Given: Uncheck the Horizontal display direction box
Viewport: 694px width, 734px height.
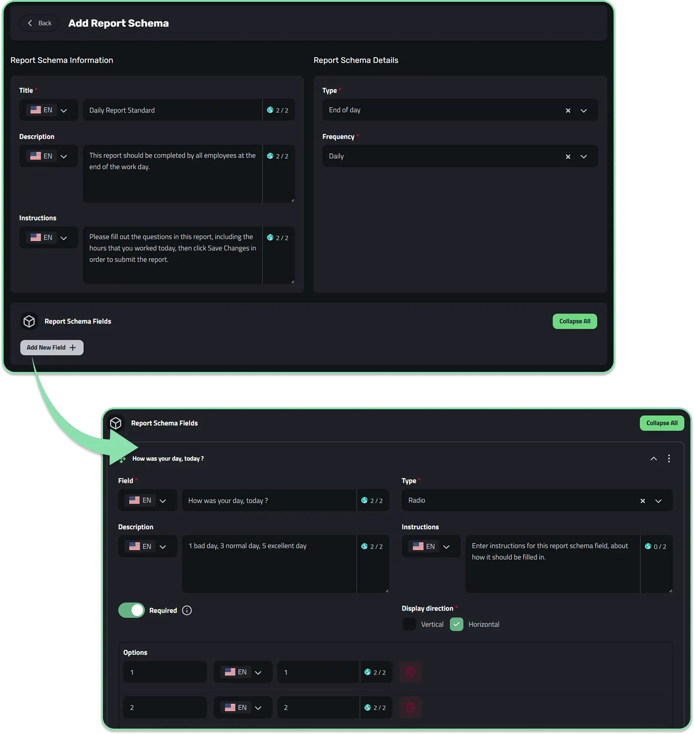Looking at the screenshot, I should click(456, 624).
